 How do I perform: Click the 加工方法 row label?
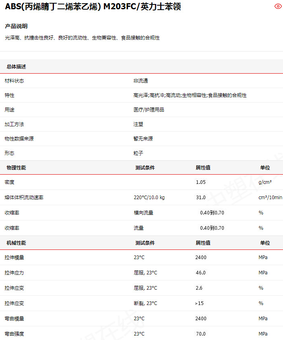[14, 124]
